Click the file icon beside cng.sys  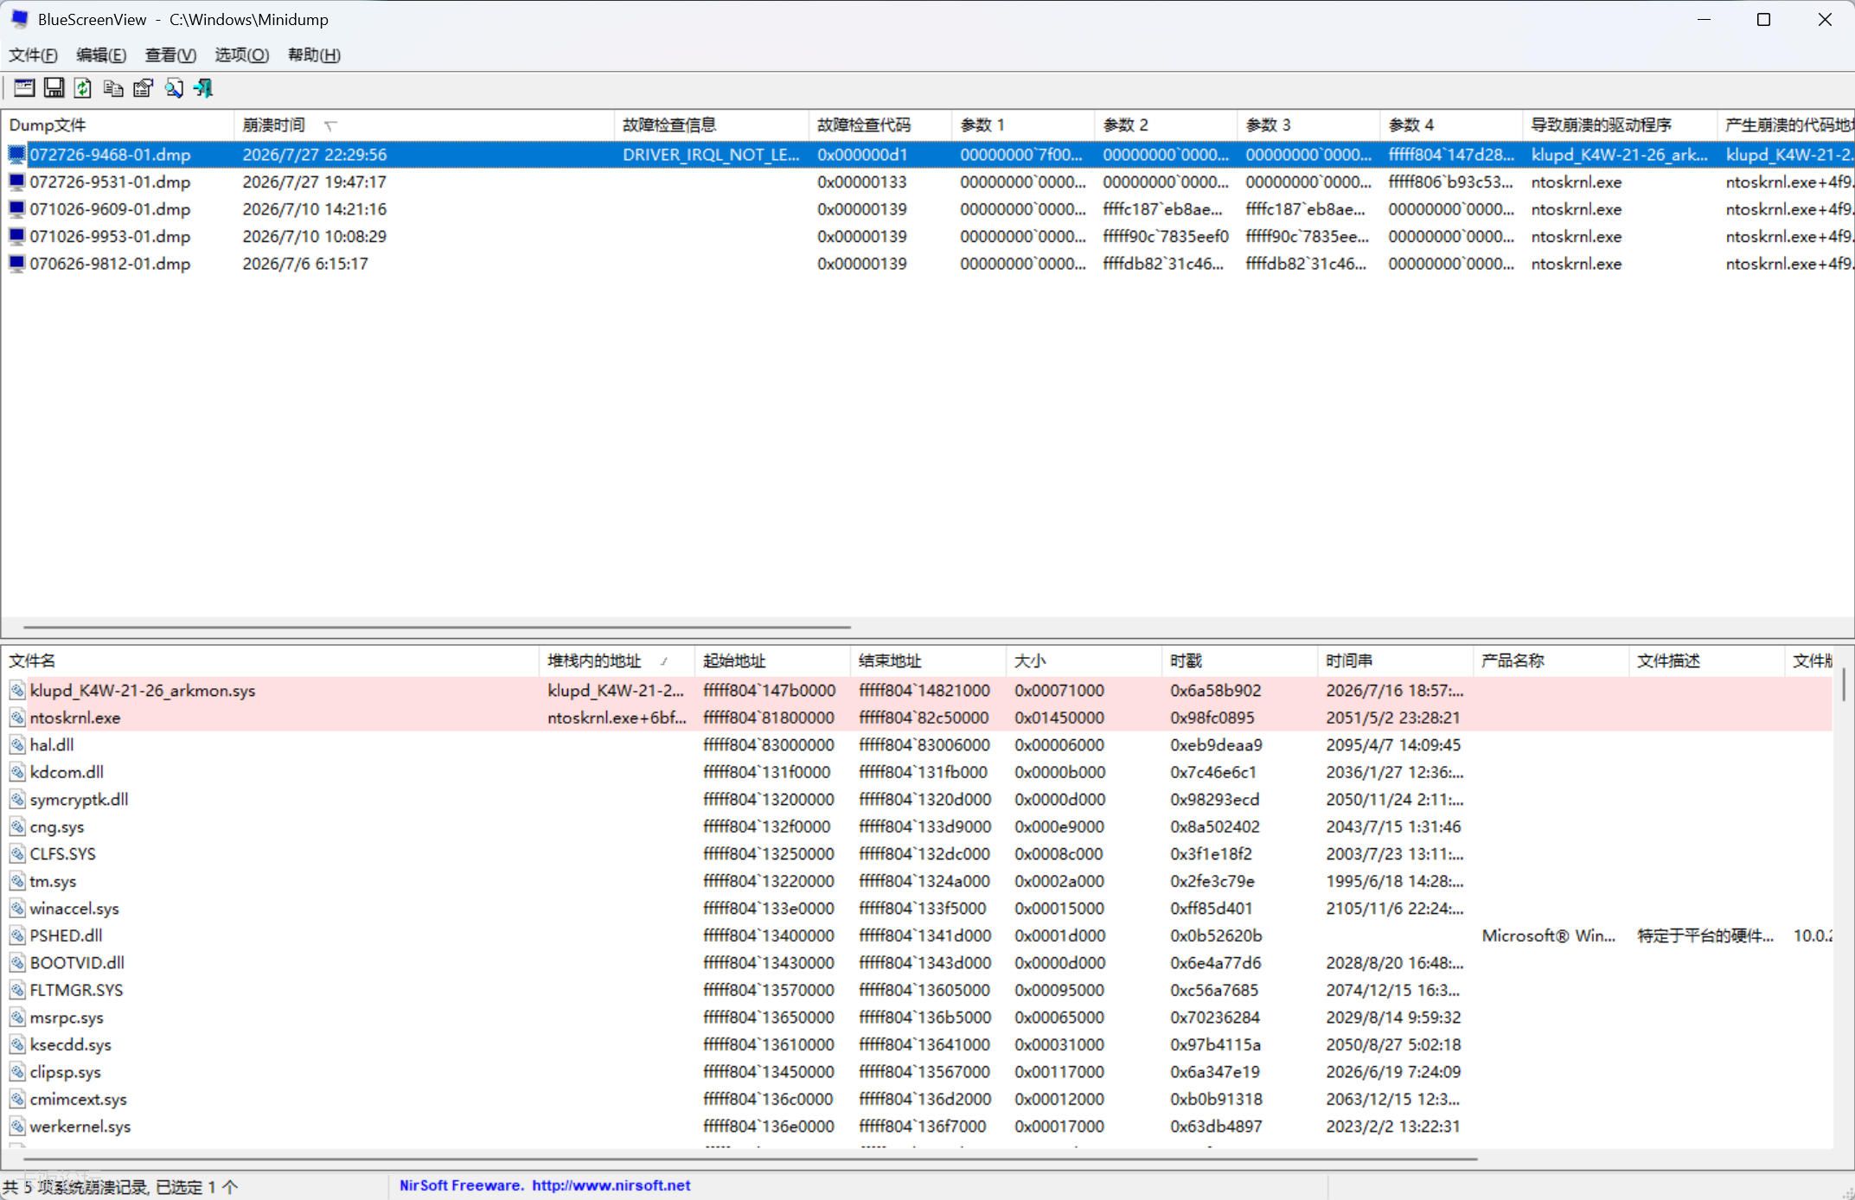click(17, 827)
